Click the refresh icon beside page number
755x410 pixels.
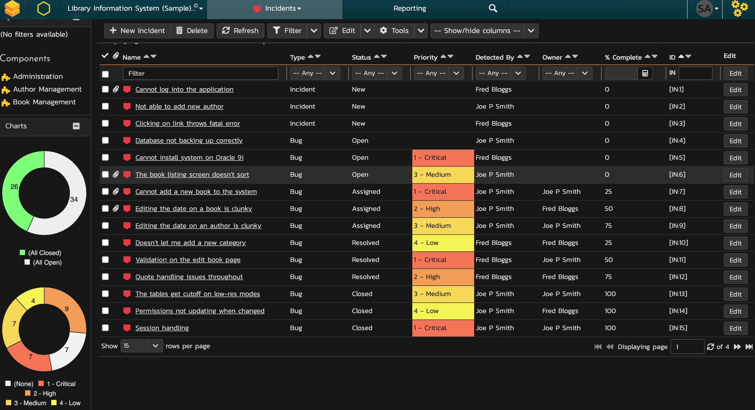click(x=710, y=347)
